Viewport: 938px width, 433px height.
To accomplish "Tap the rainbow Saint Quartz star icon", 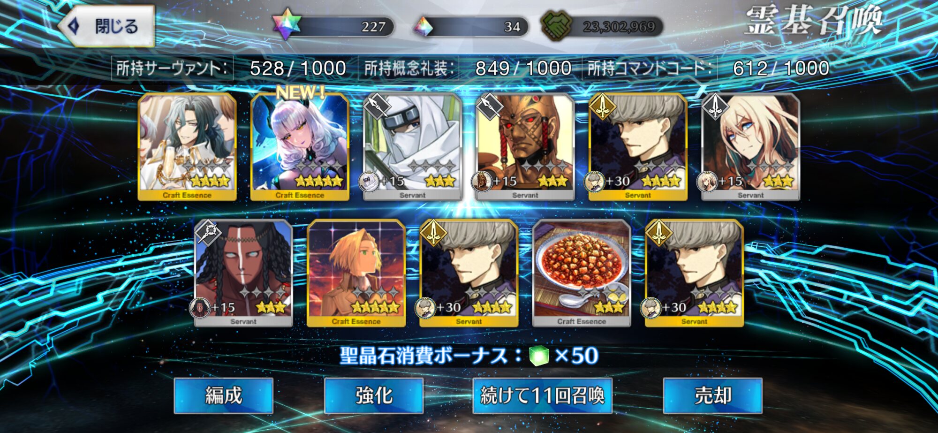I will coord(287,23).
